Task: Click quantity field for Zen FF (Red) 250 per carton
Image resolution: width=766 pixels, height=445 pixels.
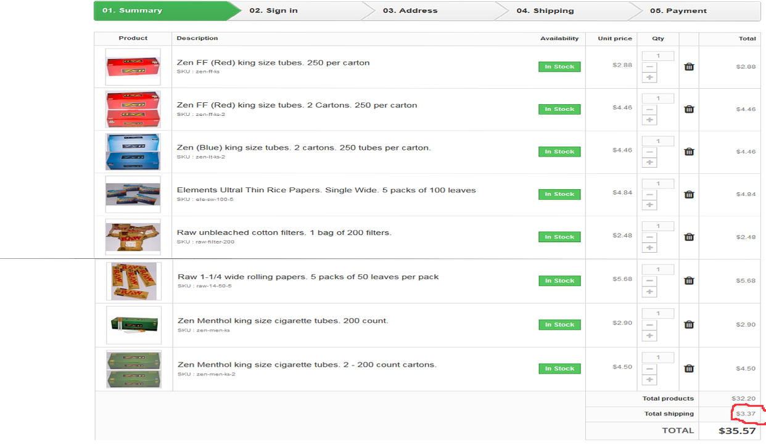Action: 658,56
